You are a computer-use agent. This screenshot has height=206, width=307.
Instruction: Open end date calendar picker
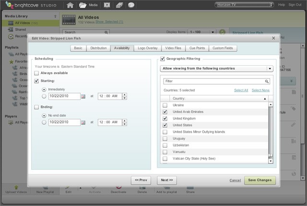click(x=83, y=123)
